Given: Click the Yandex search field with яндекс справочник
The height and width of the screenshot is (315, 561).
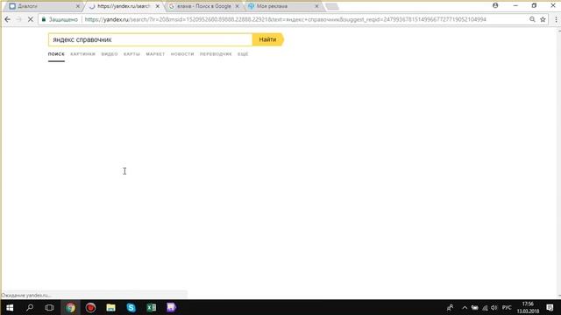Looking at the screenshot, I should click(x=150, y=39).
